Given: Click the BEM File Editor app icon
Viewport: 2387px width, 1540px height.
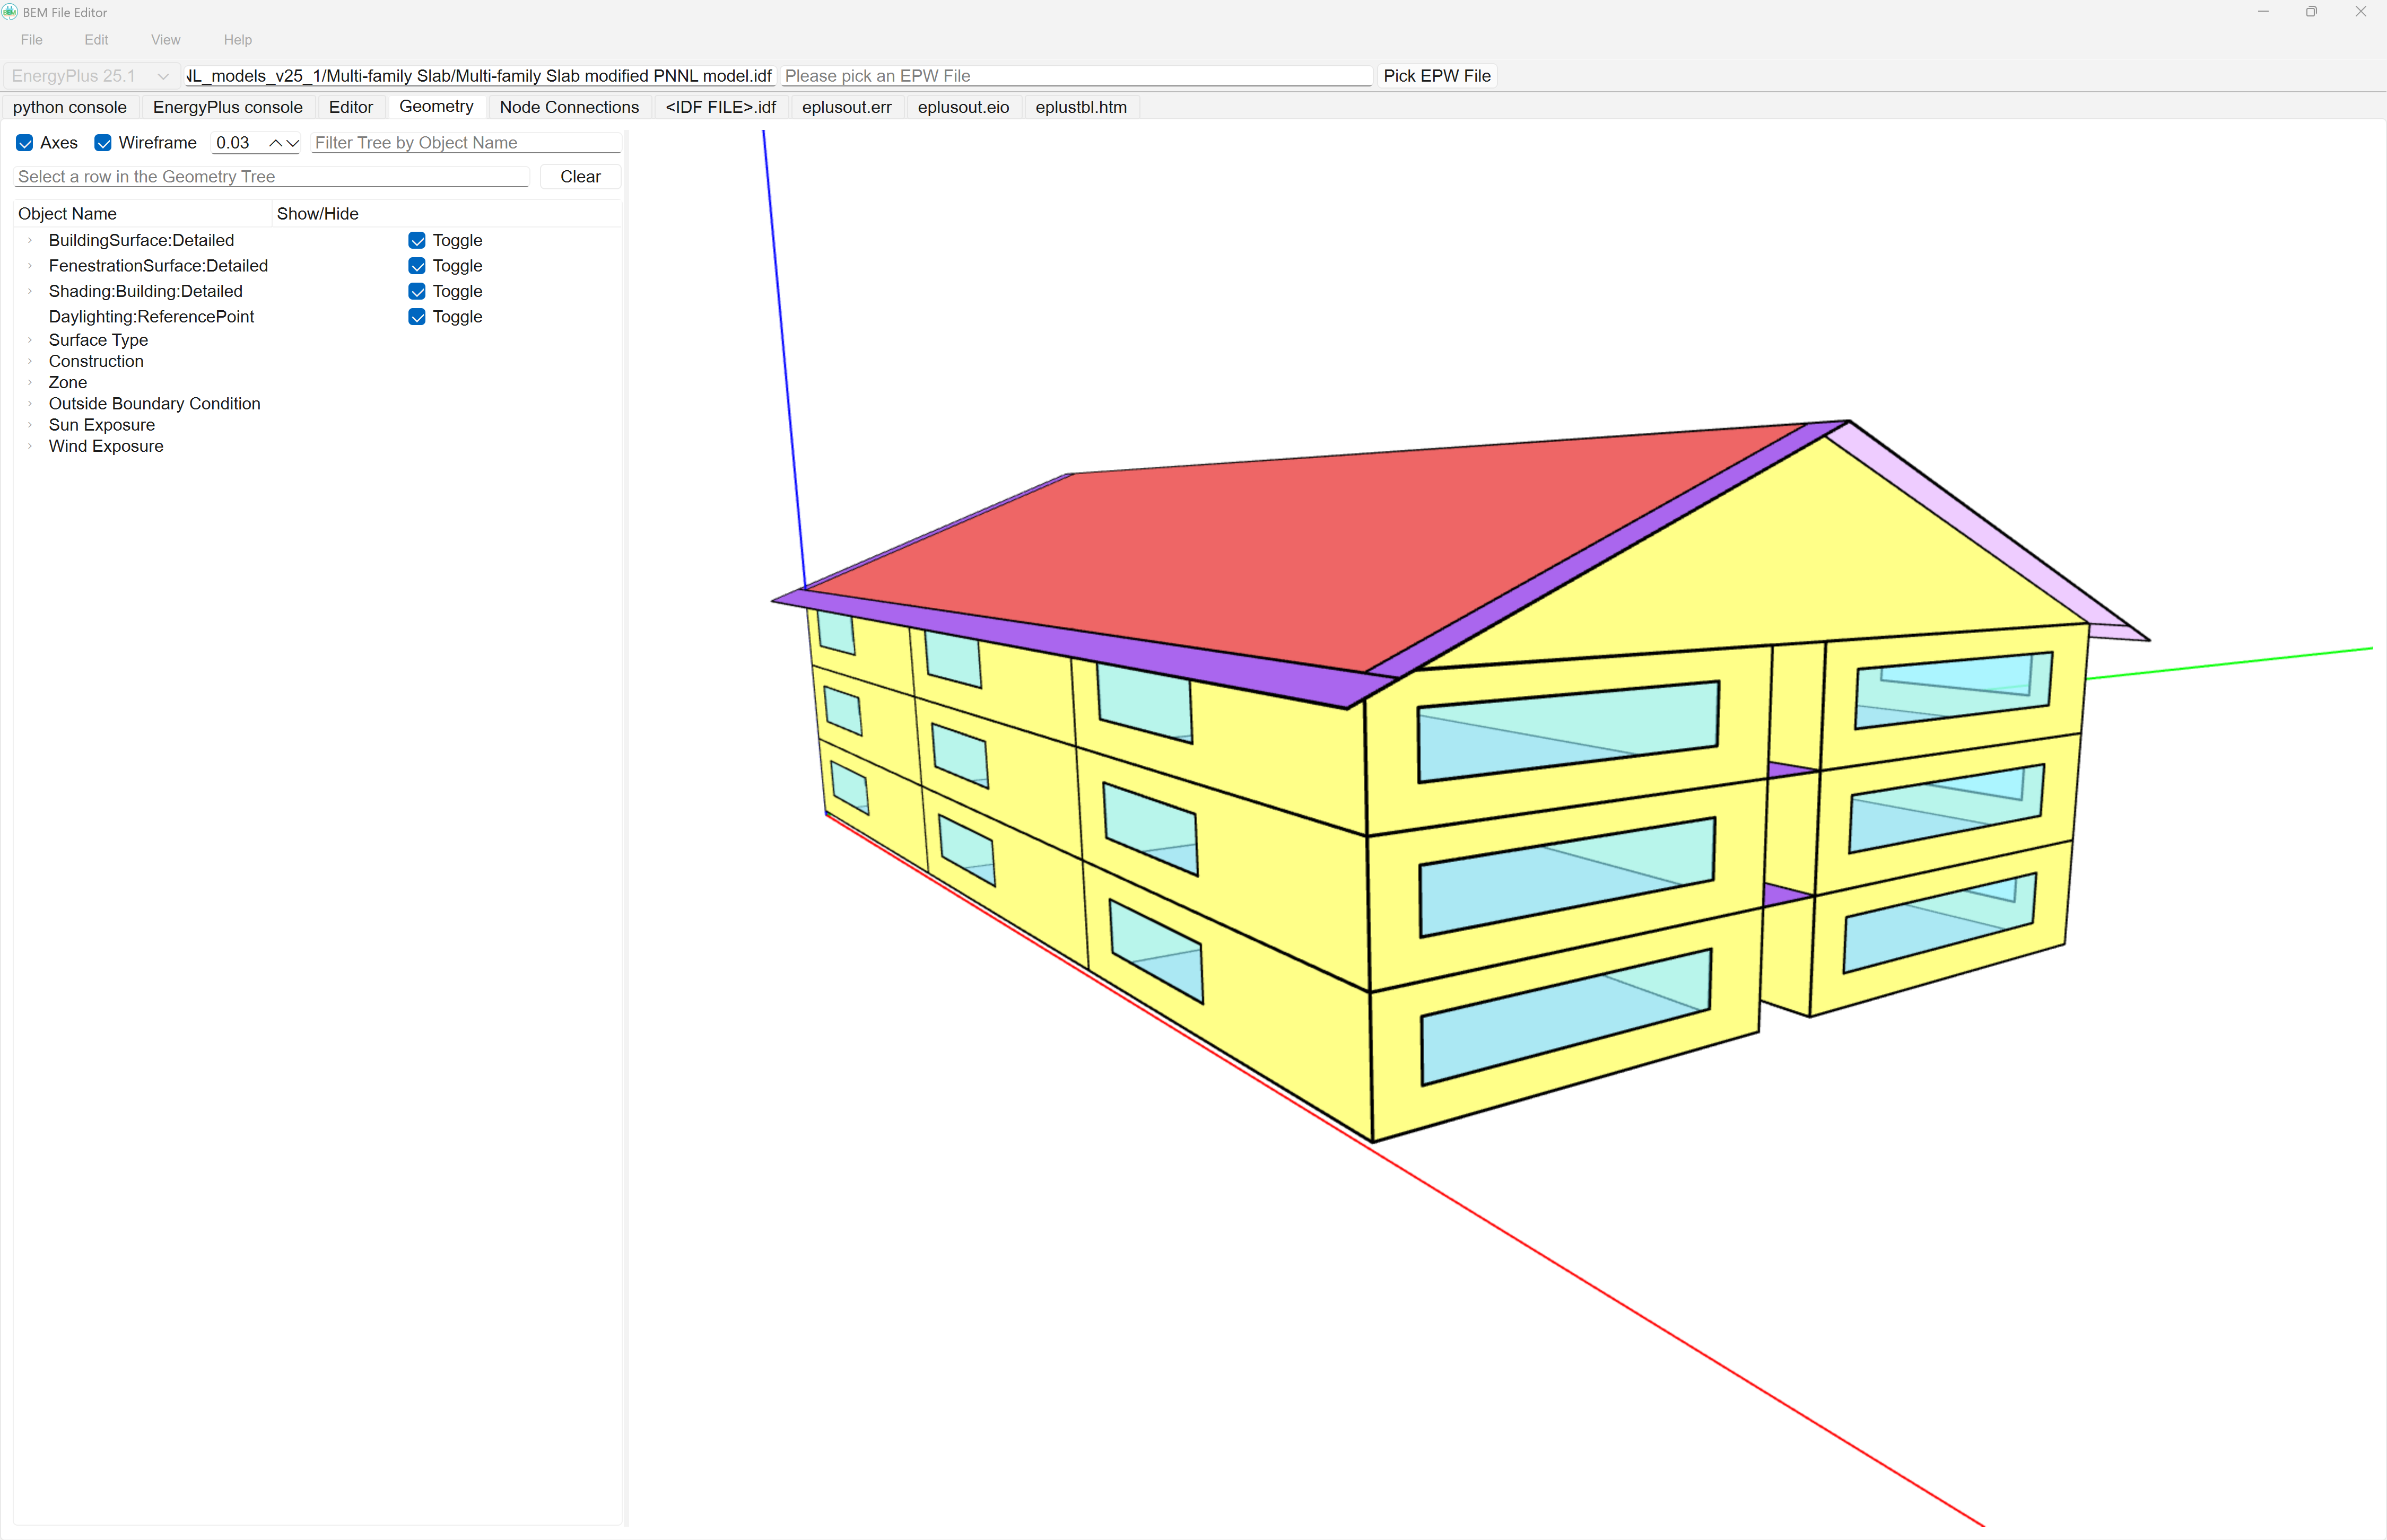Looking at the screenshot, I should [10, 12].
